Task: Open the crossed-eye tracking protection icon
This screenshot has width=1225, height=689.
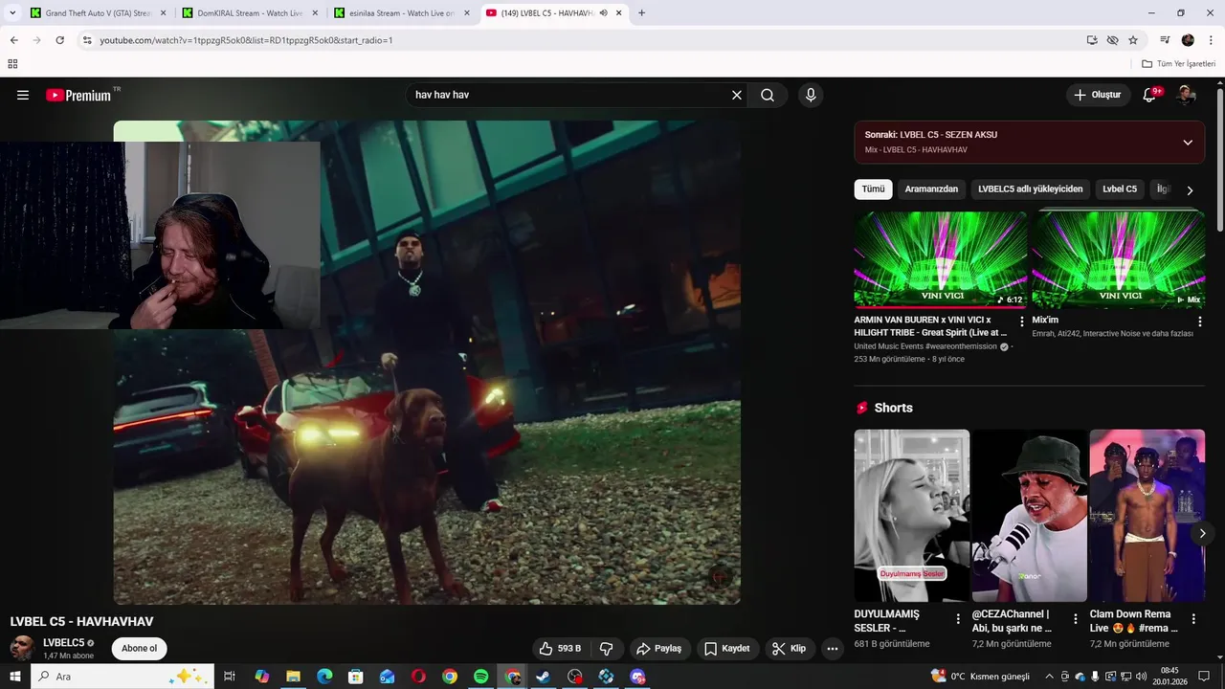Action: 1112,40
